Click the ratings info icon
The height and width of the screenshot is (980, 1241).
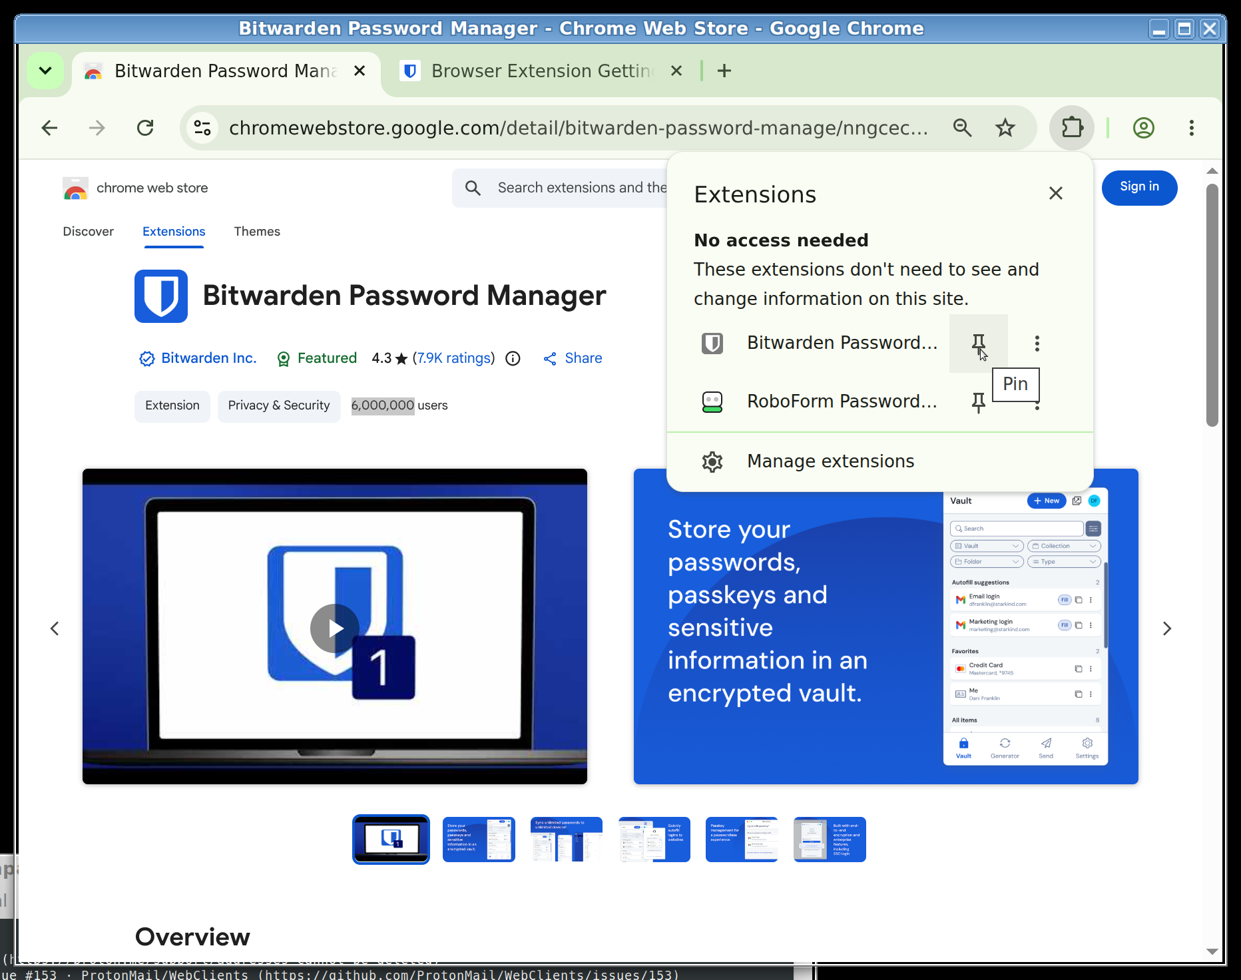click(x=513, y=359)
